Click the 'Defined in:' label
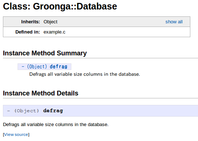 coord(28,32)
